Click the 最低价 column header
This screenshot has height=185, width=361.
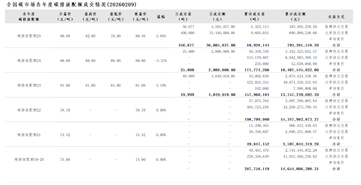point(116,17)
